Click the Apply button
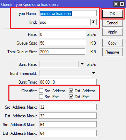 112,32
